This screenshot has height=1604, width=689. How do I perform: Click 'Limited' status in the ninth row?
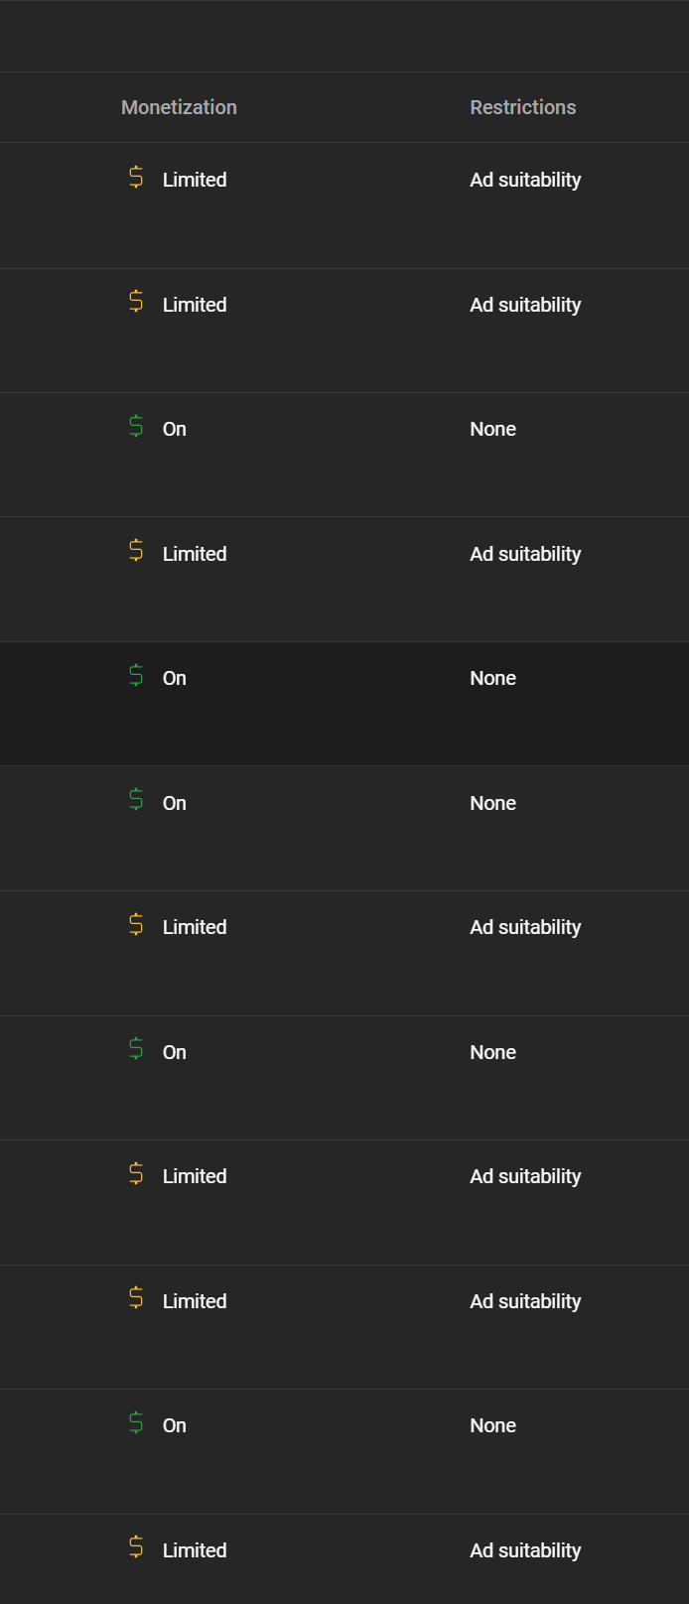pos(195,1176)
